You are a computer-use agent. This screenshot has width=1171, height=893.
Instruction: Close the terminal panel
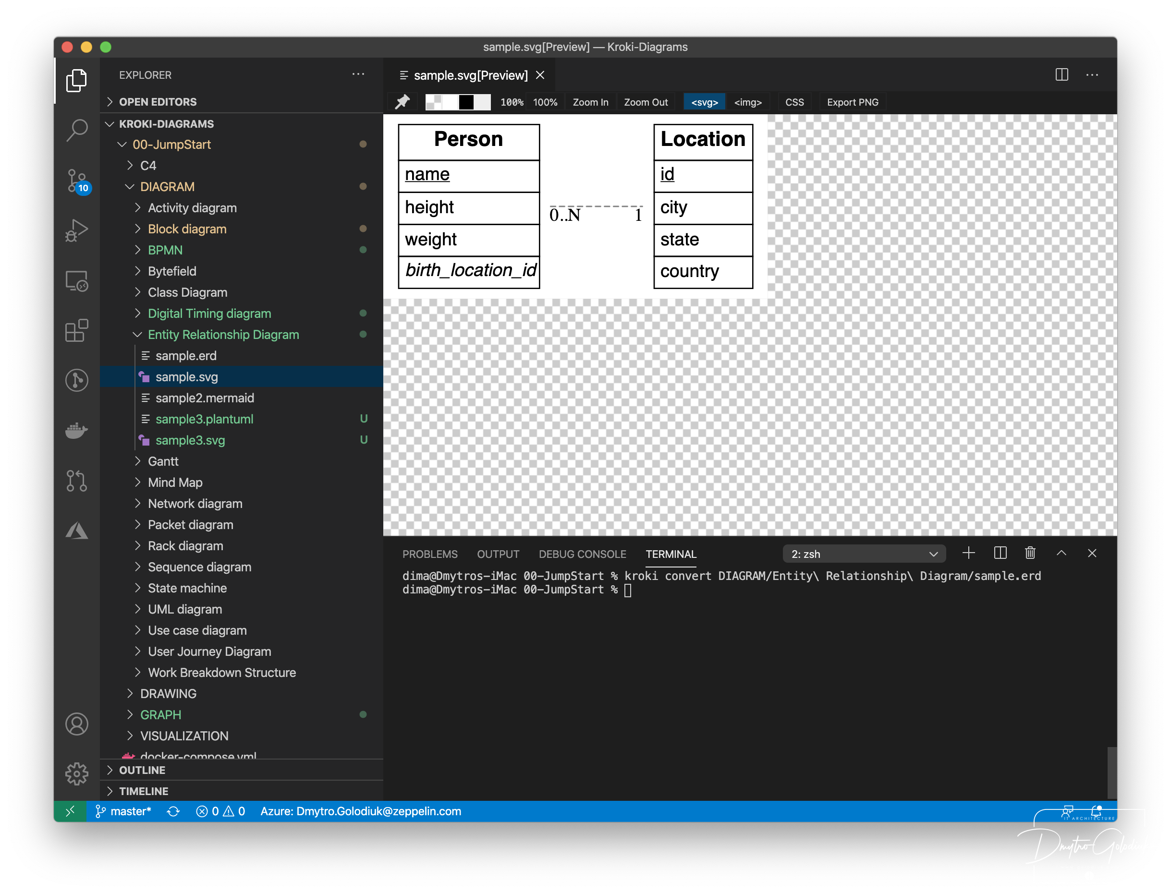(1092, 554)
